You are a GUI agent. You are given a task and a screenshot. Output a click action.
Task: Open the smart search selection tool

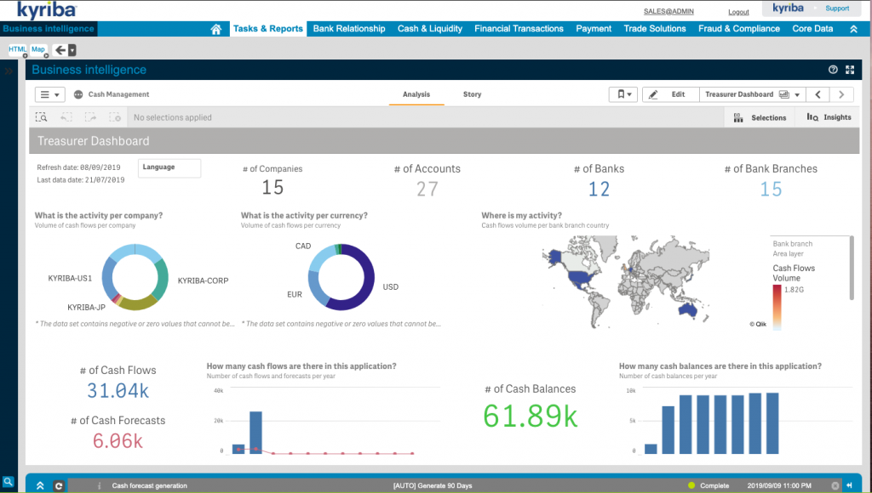(x=41, y=117)
